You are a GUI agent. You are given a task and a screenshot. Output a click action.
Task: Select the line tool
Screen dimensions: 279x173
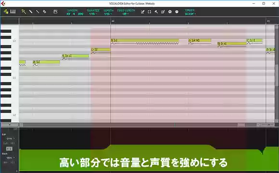click(38, 12)
